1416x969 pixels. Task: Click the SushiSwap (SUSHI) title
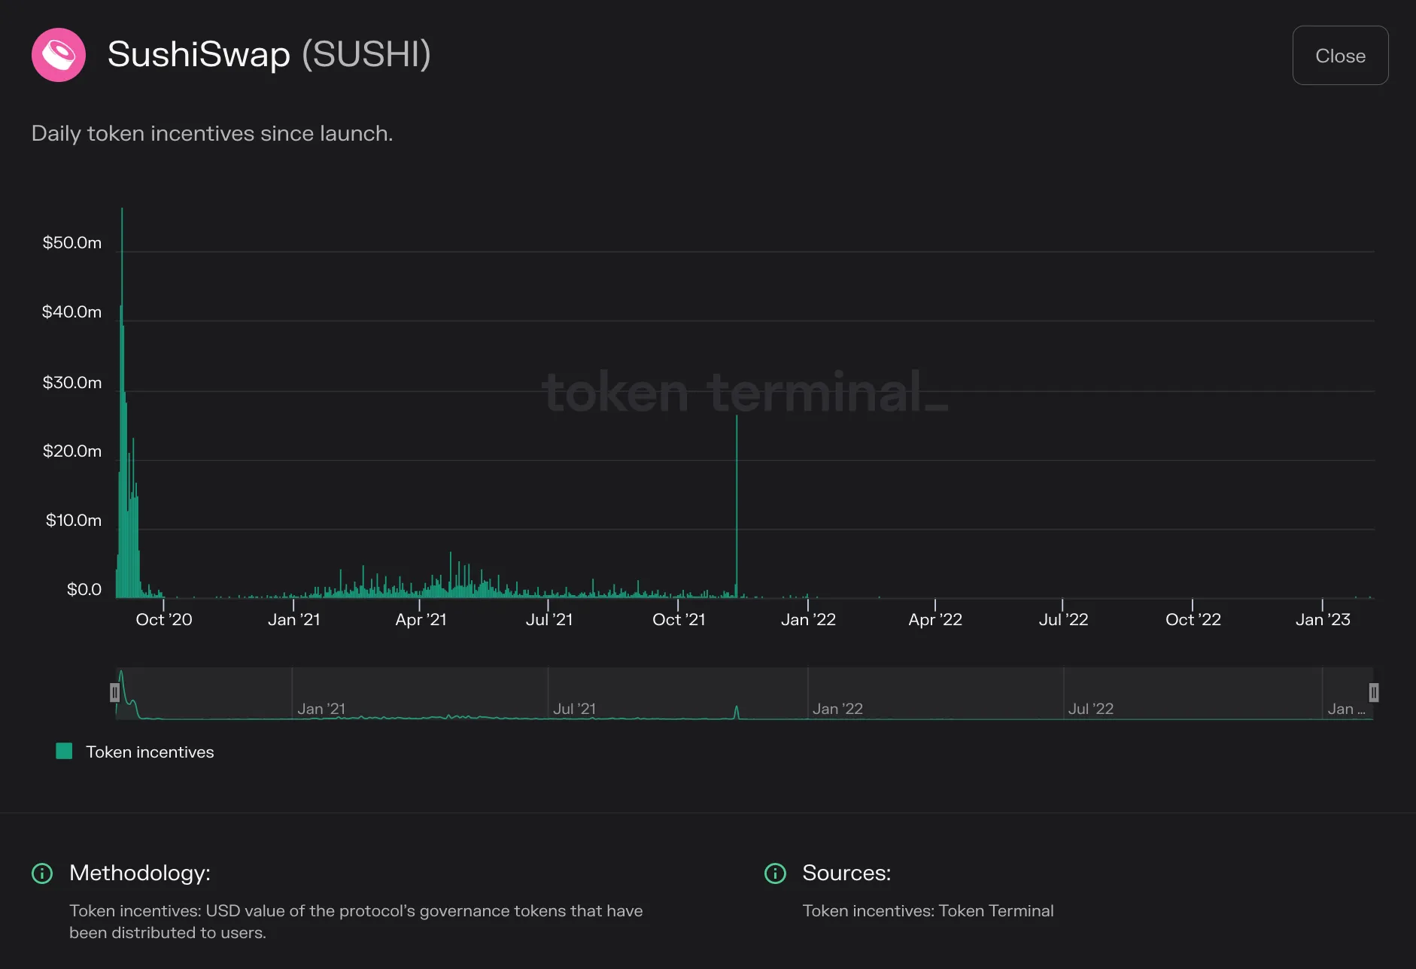click(x=269, y=54)
